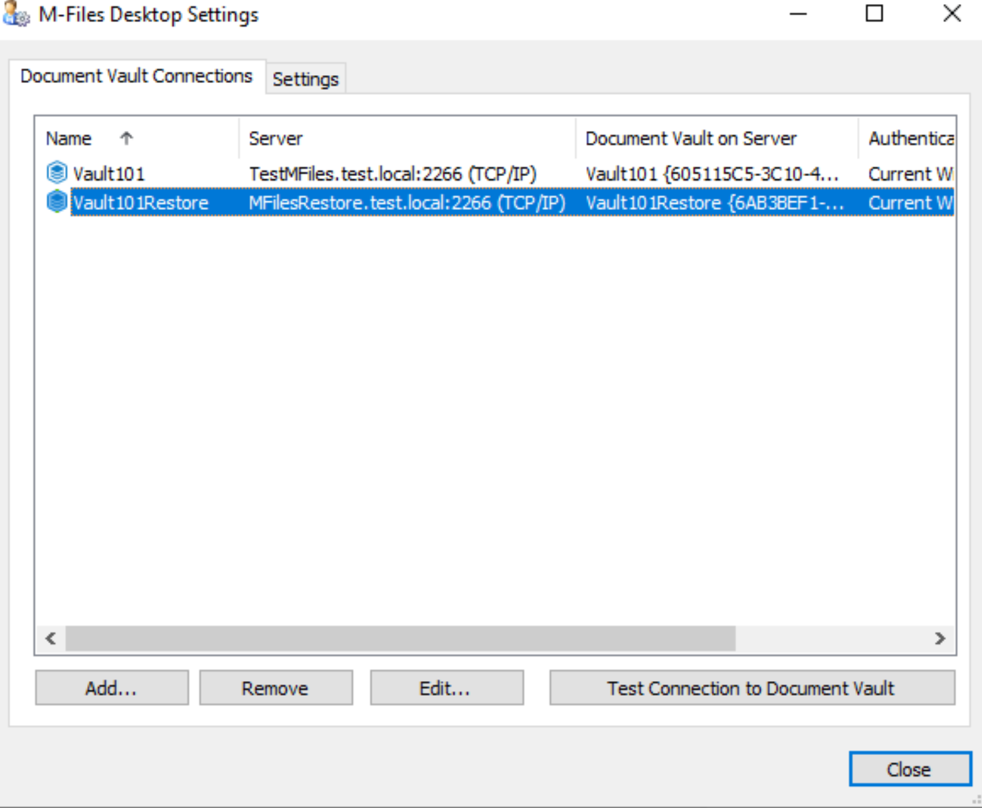Select the Vault101 row name

[109, 174]
